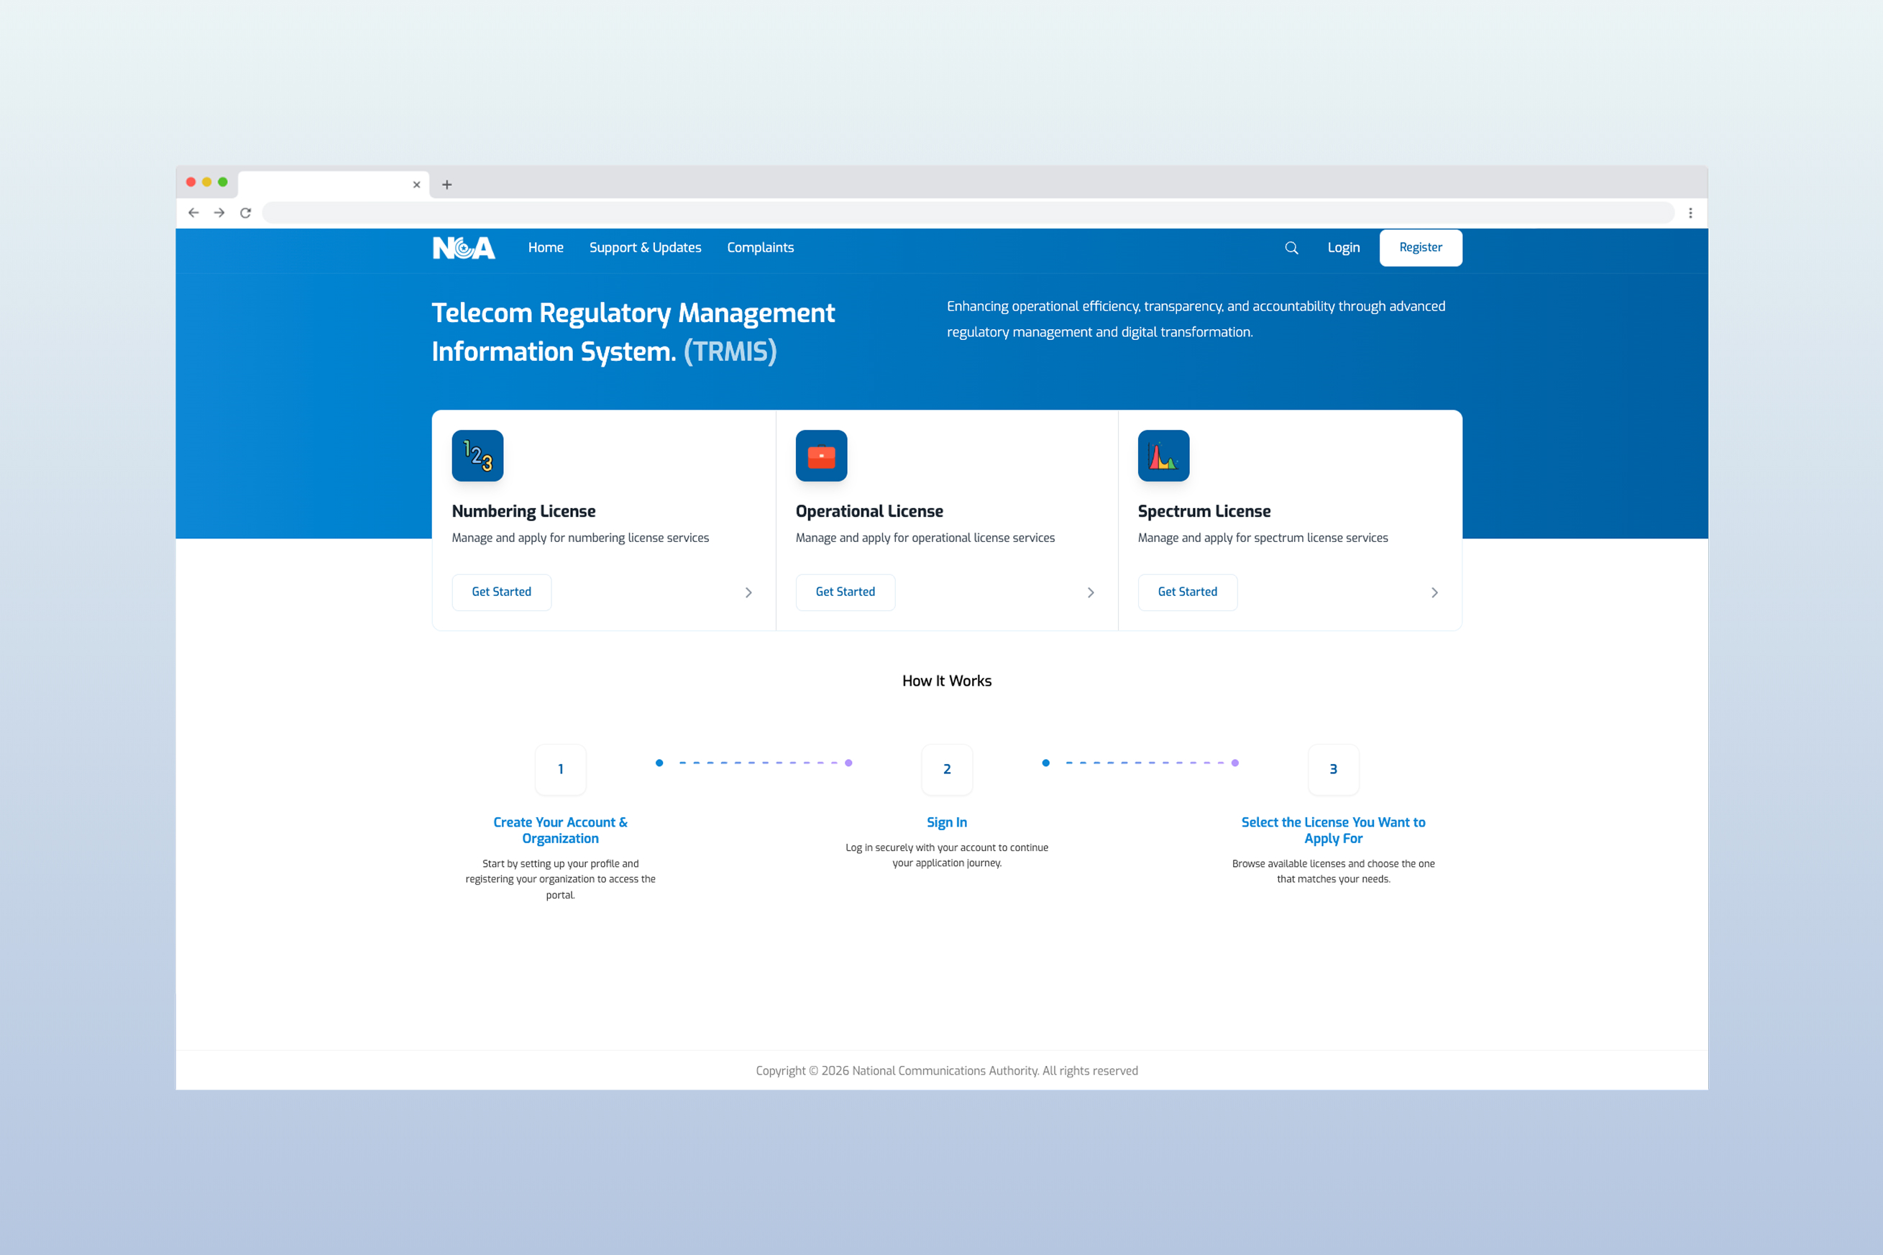Select the step 3 number box
Screen dimensions: 1883x1255
1333,769
